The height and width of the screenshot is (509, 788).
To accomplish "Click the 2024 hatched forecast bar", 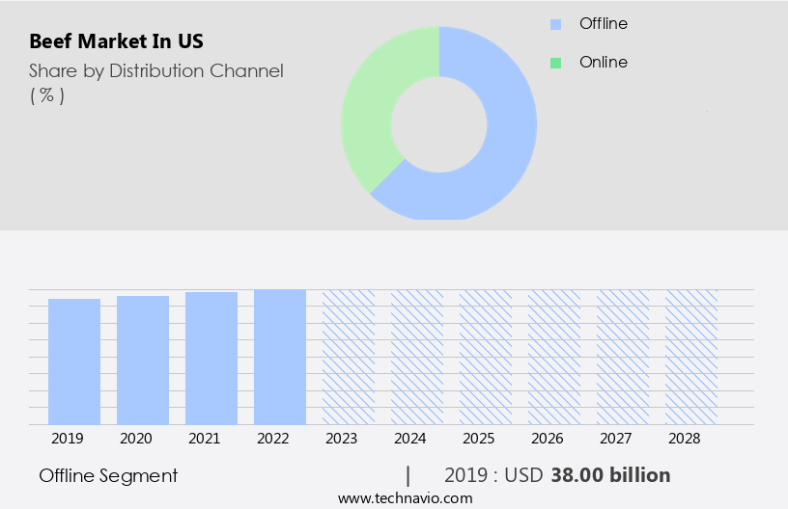I will [x=417, y=357].
